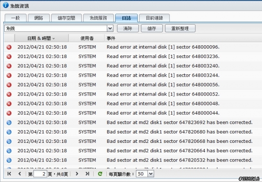Click timestamp cell in sector 647820668 row
The height and width of the screenshot is (182, 262).
(42, 141)
